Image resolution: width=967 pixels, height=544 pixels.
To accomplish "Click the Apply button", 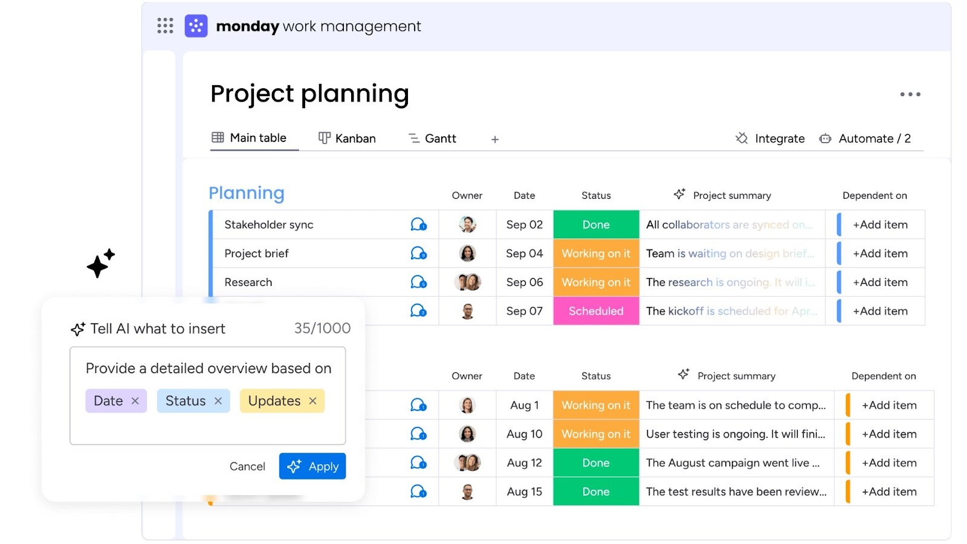I will click(x=312, y=466).
